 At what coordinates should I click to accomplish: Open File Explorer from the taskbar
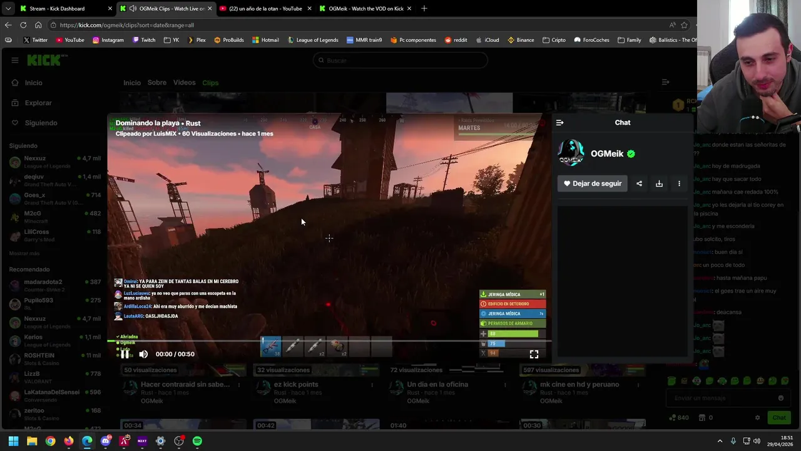(32, 441)
